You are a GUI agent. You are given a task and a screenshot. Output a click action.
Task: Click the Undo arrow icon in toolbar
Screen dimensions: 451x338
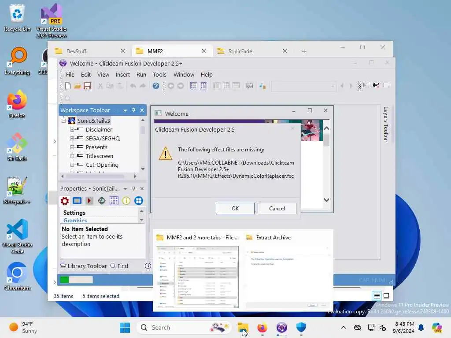(133, 86)
